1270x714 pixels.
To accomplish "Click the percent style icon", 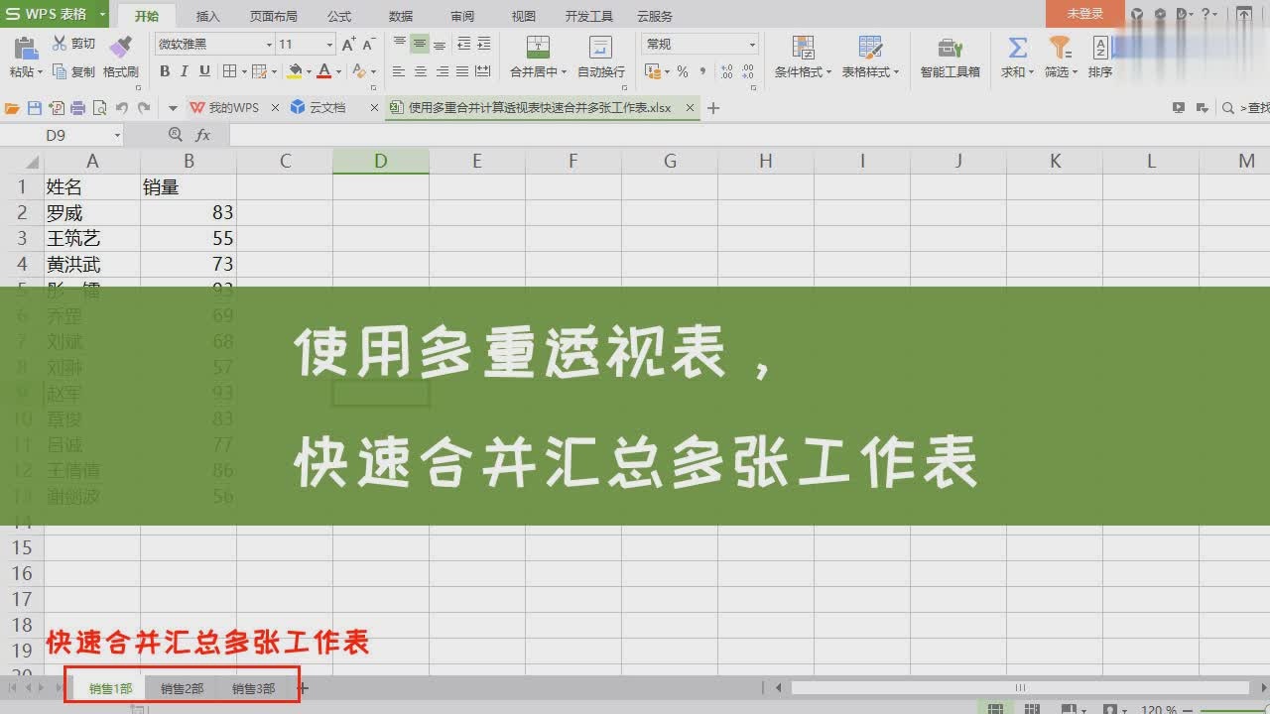I will click(x=683, y=71).
